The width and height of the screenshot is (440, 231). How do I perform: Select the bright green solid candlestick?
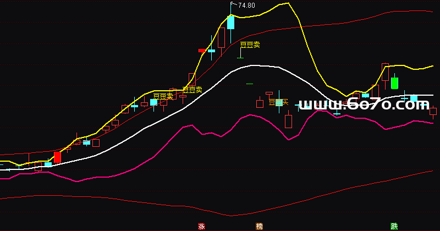point(394,83)
